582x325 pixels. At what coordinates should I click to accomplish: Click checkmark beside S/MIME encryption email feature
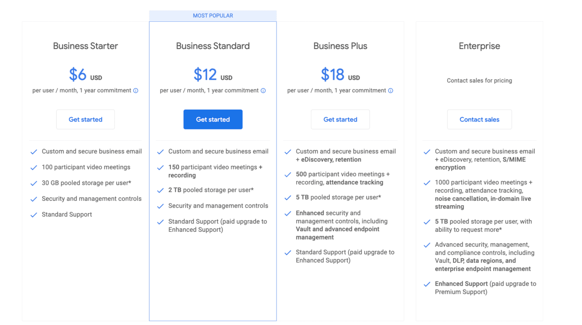[x=427, y=152]
